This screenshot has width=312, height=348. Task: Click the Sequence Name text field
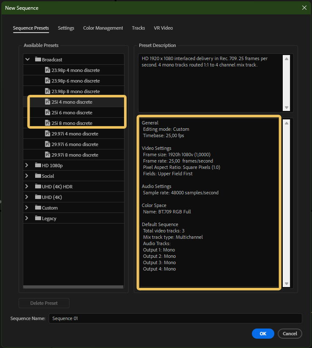pyautogui.click(x=175, y=318)
